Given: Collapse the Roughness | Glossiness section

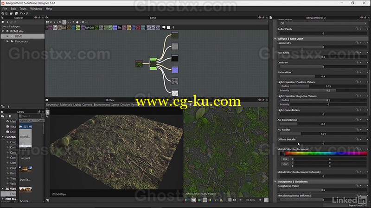Looking at the screenshot, I should tap(275, 182).
